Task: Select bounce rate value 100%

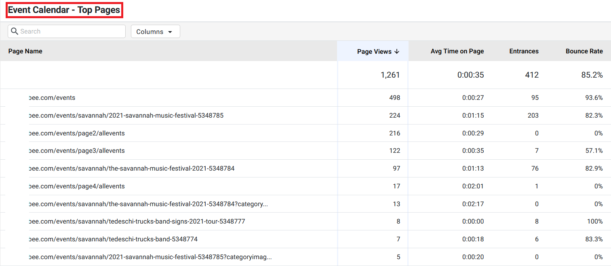Action: (x=595, y=222)
